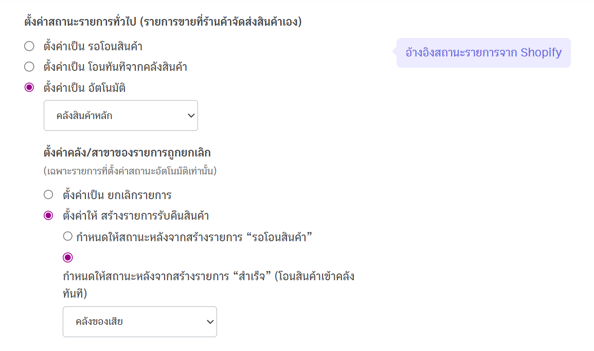The width and height of the screenshot is (594, 351).
Task: Click label text ตั้งค่าให้ สร้างรายการรับคืนสินค้า
Action: (136, 216)
